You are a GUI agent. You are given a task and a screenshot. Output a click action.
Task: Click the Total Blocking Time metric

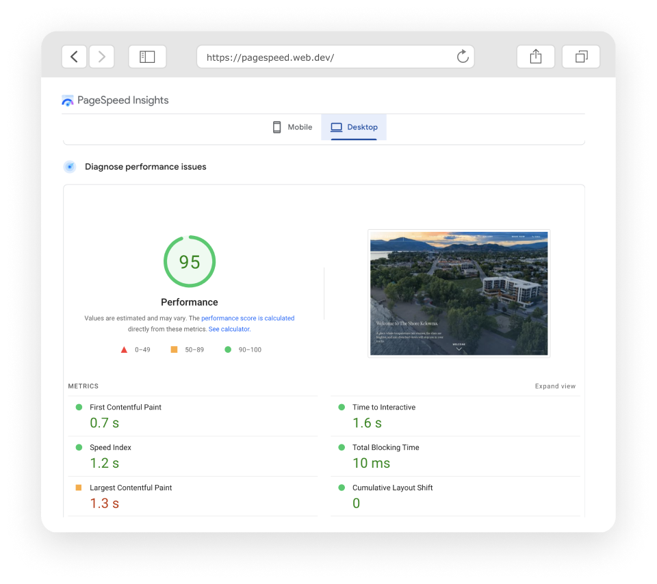click(385, 448)
